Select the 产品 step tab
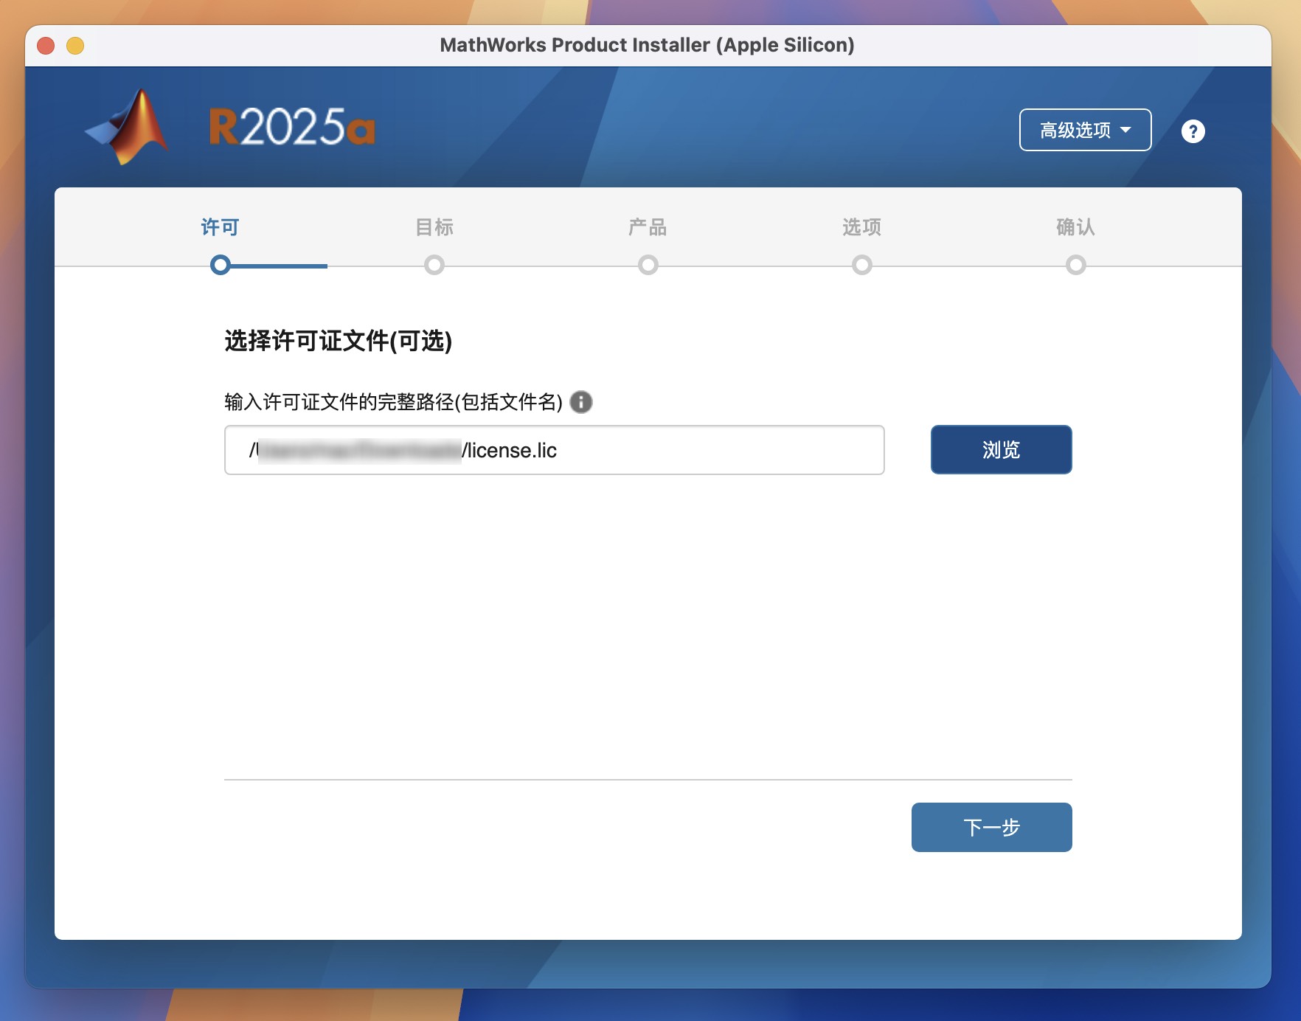Image resolution: width=1301 pixels, height=1021 pixels. click(648, 227)
